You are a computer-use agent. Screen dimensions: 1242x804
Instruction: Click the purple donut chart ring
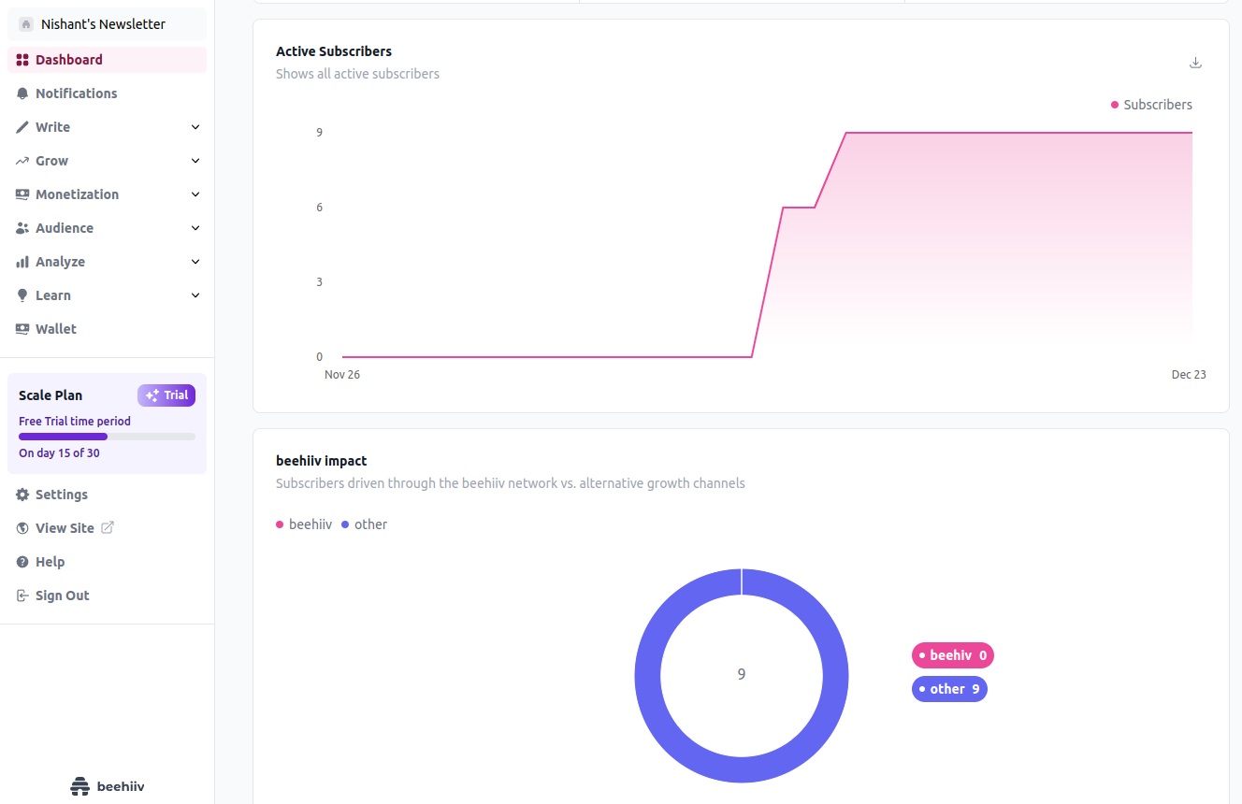[648, 676]
